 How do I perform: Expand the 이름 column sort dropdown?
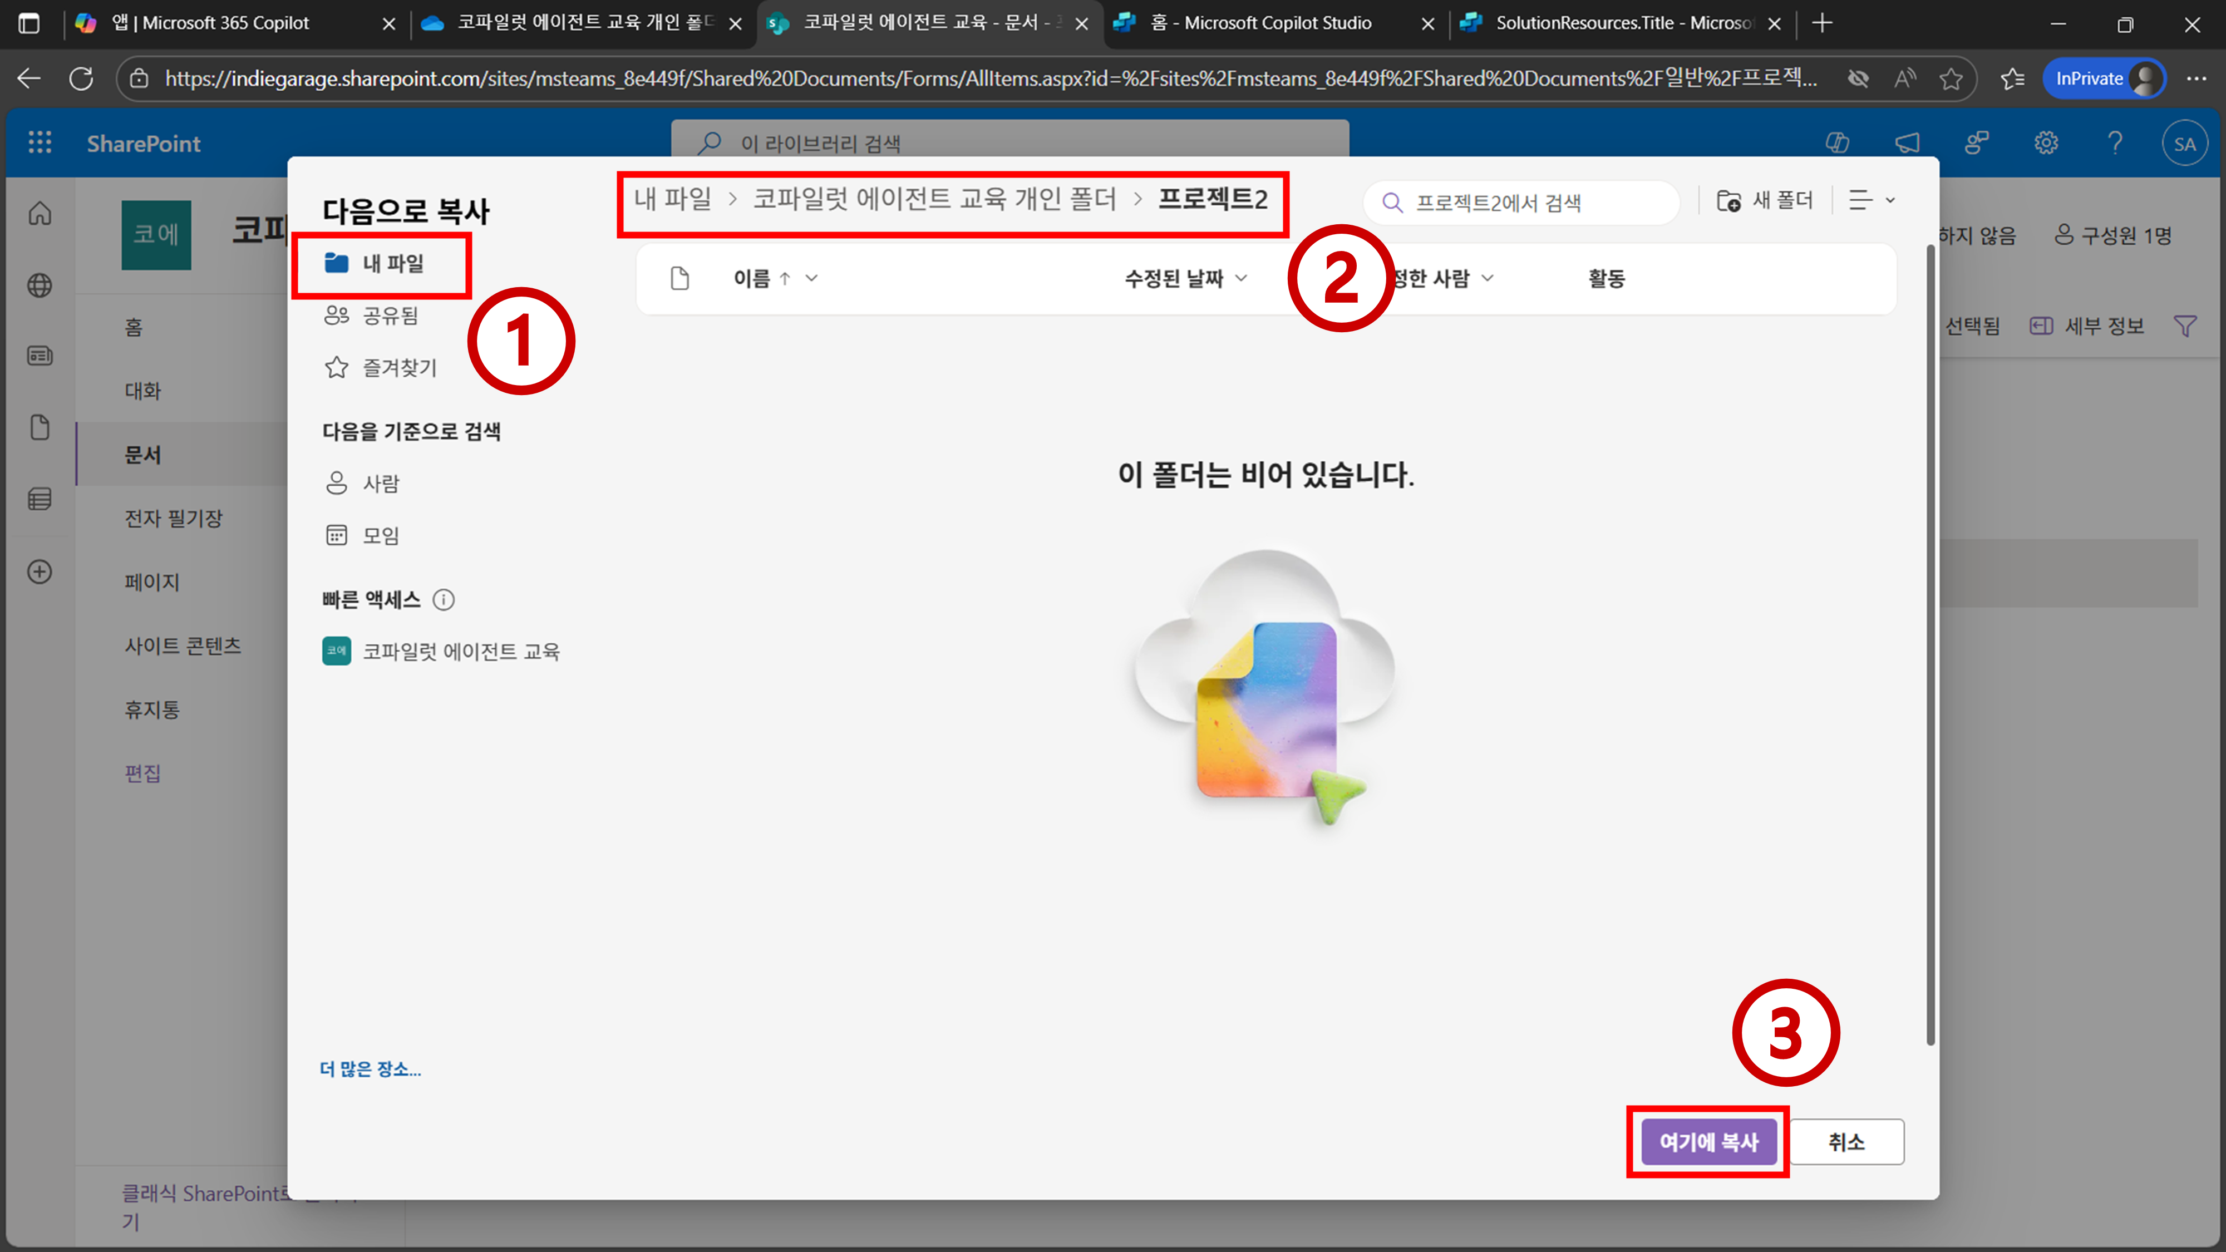click(x=811, y=278)
